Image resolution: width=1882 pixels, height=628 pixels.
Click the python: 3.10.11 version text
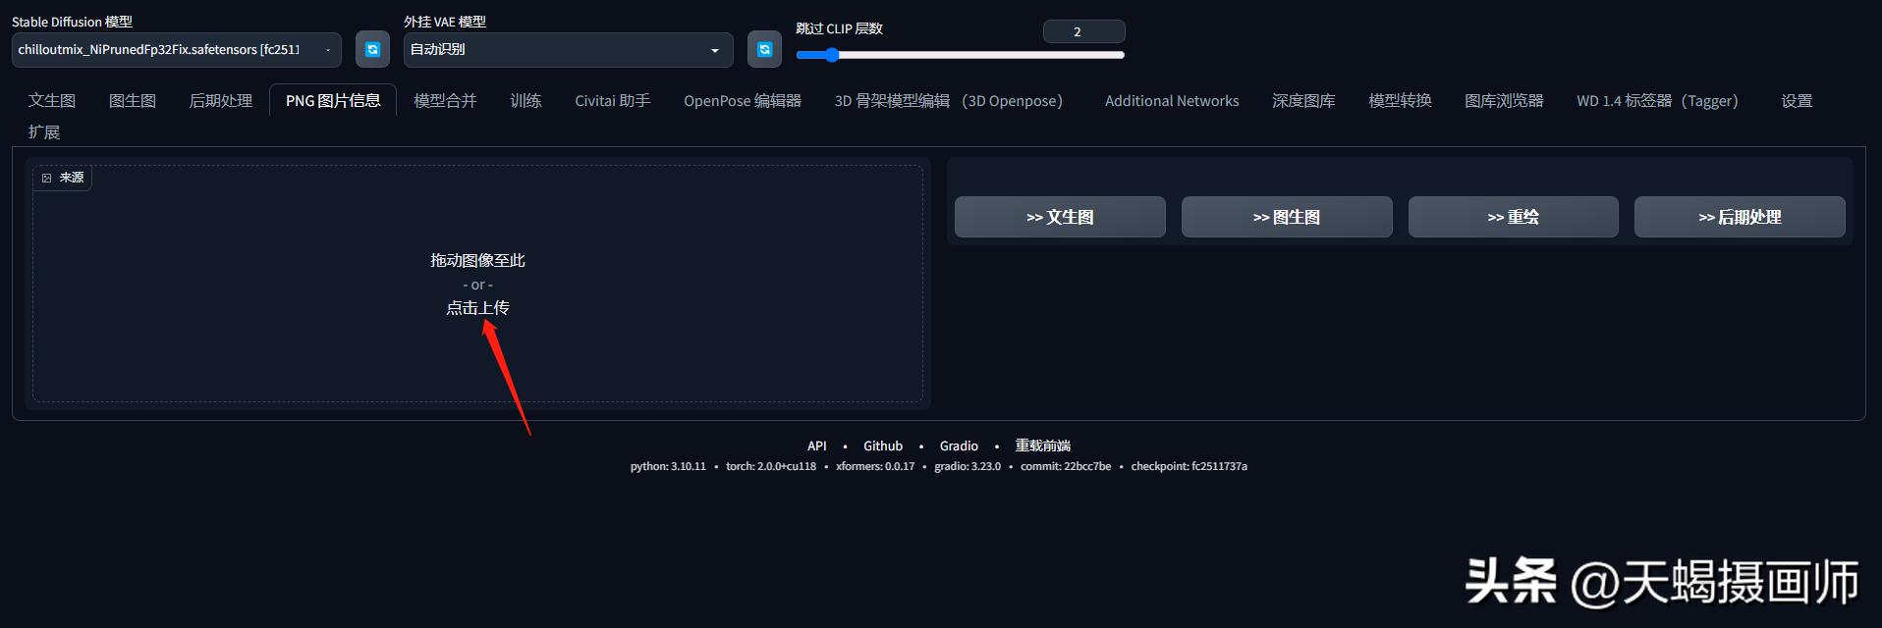[668, 466]
